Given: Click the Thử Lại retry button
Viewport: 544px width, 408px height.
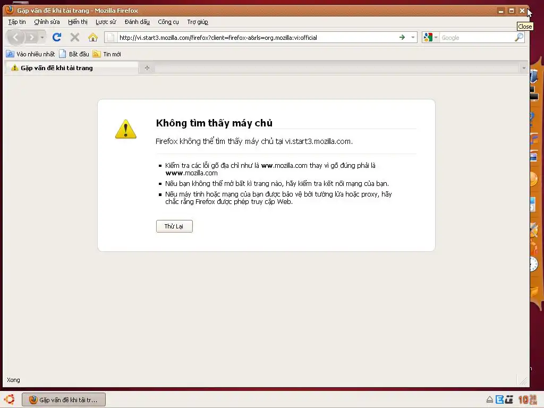Looking at the screenshot, I should coord(174,226).
